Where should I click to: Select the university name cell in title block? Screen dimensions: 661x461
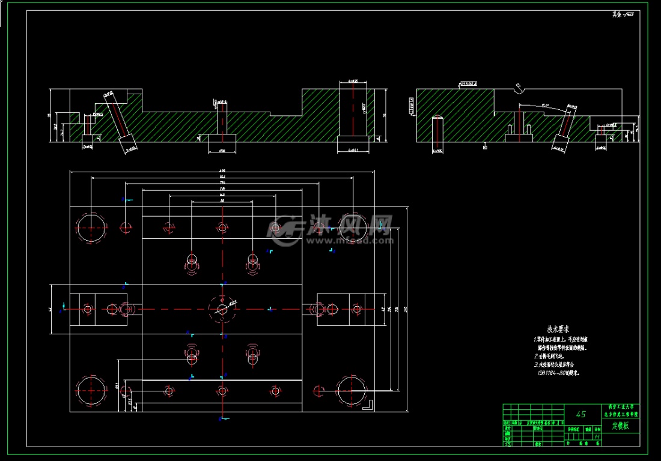[x=621, y=411]
